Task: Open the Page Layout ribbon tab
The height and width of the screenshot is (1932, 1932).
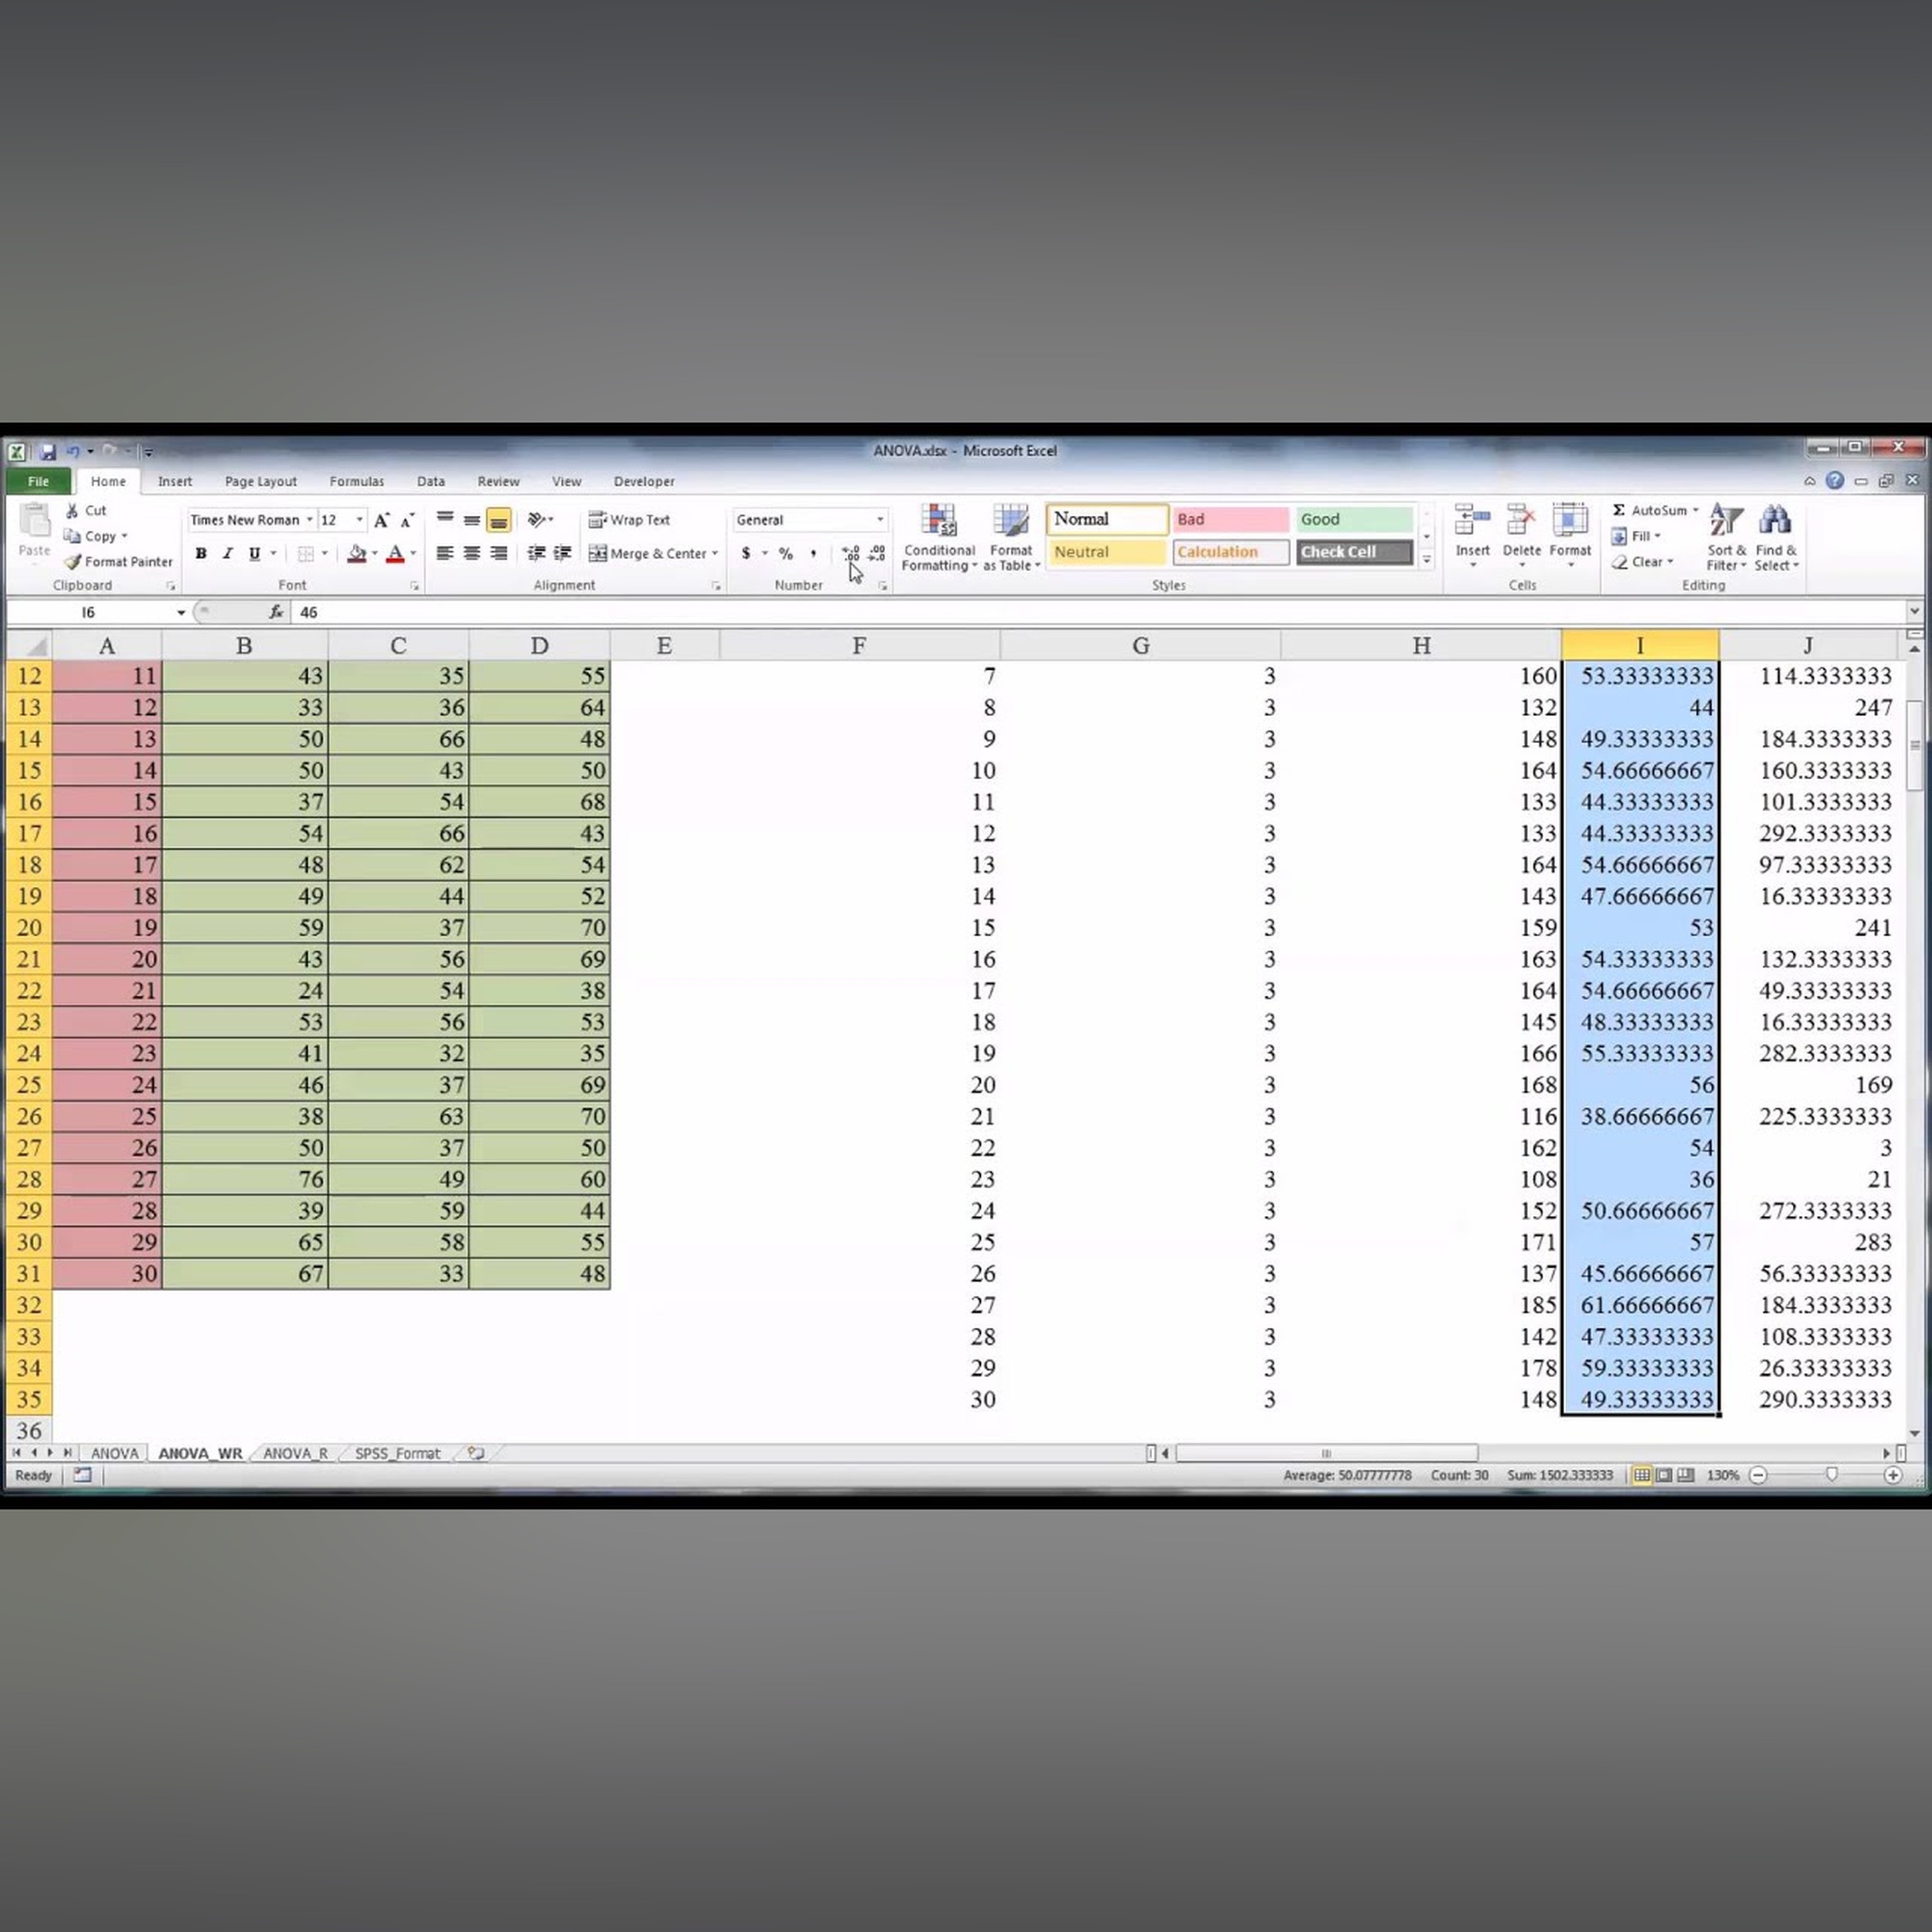Action: pyautogui.click(x=261, y=481)
